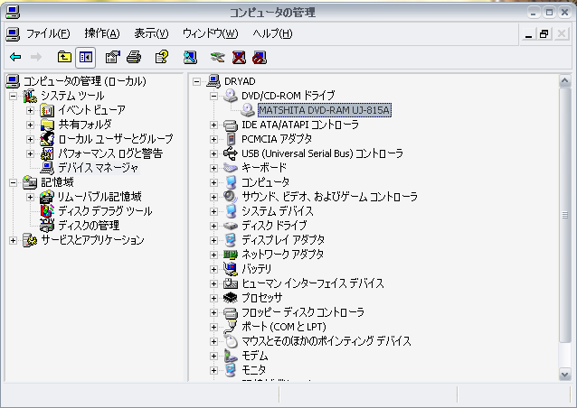
Task: Click the right pane vertical scrollbar down arrow
Action: (x=565, y=375)
